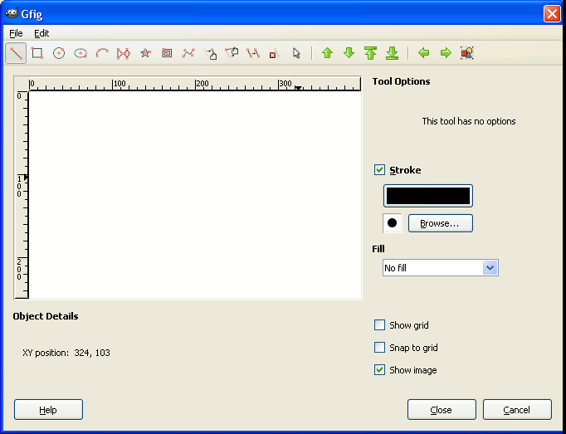Select the Bezier curve tool

pos(188,53)
